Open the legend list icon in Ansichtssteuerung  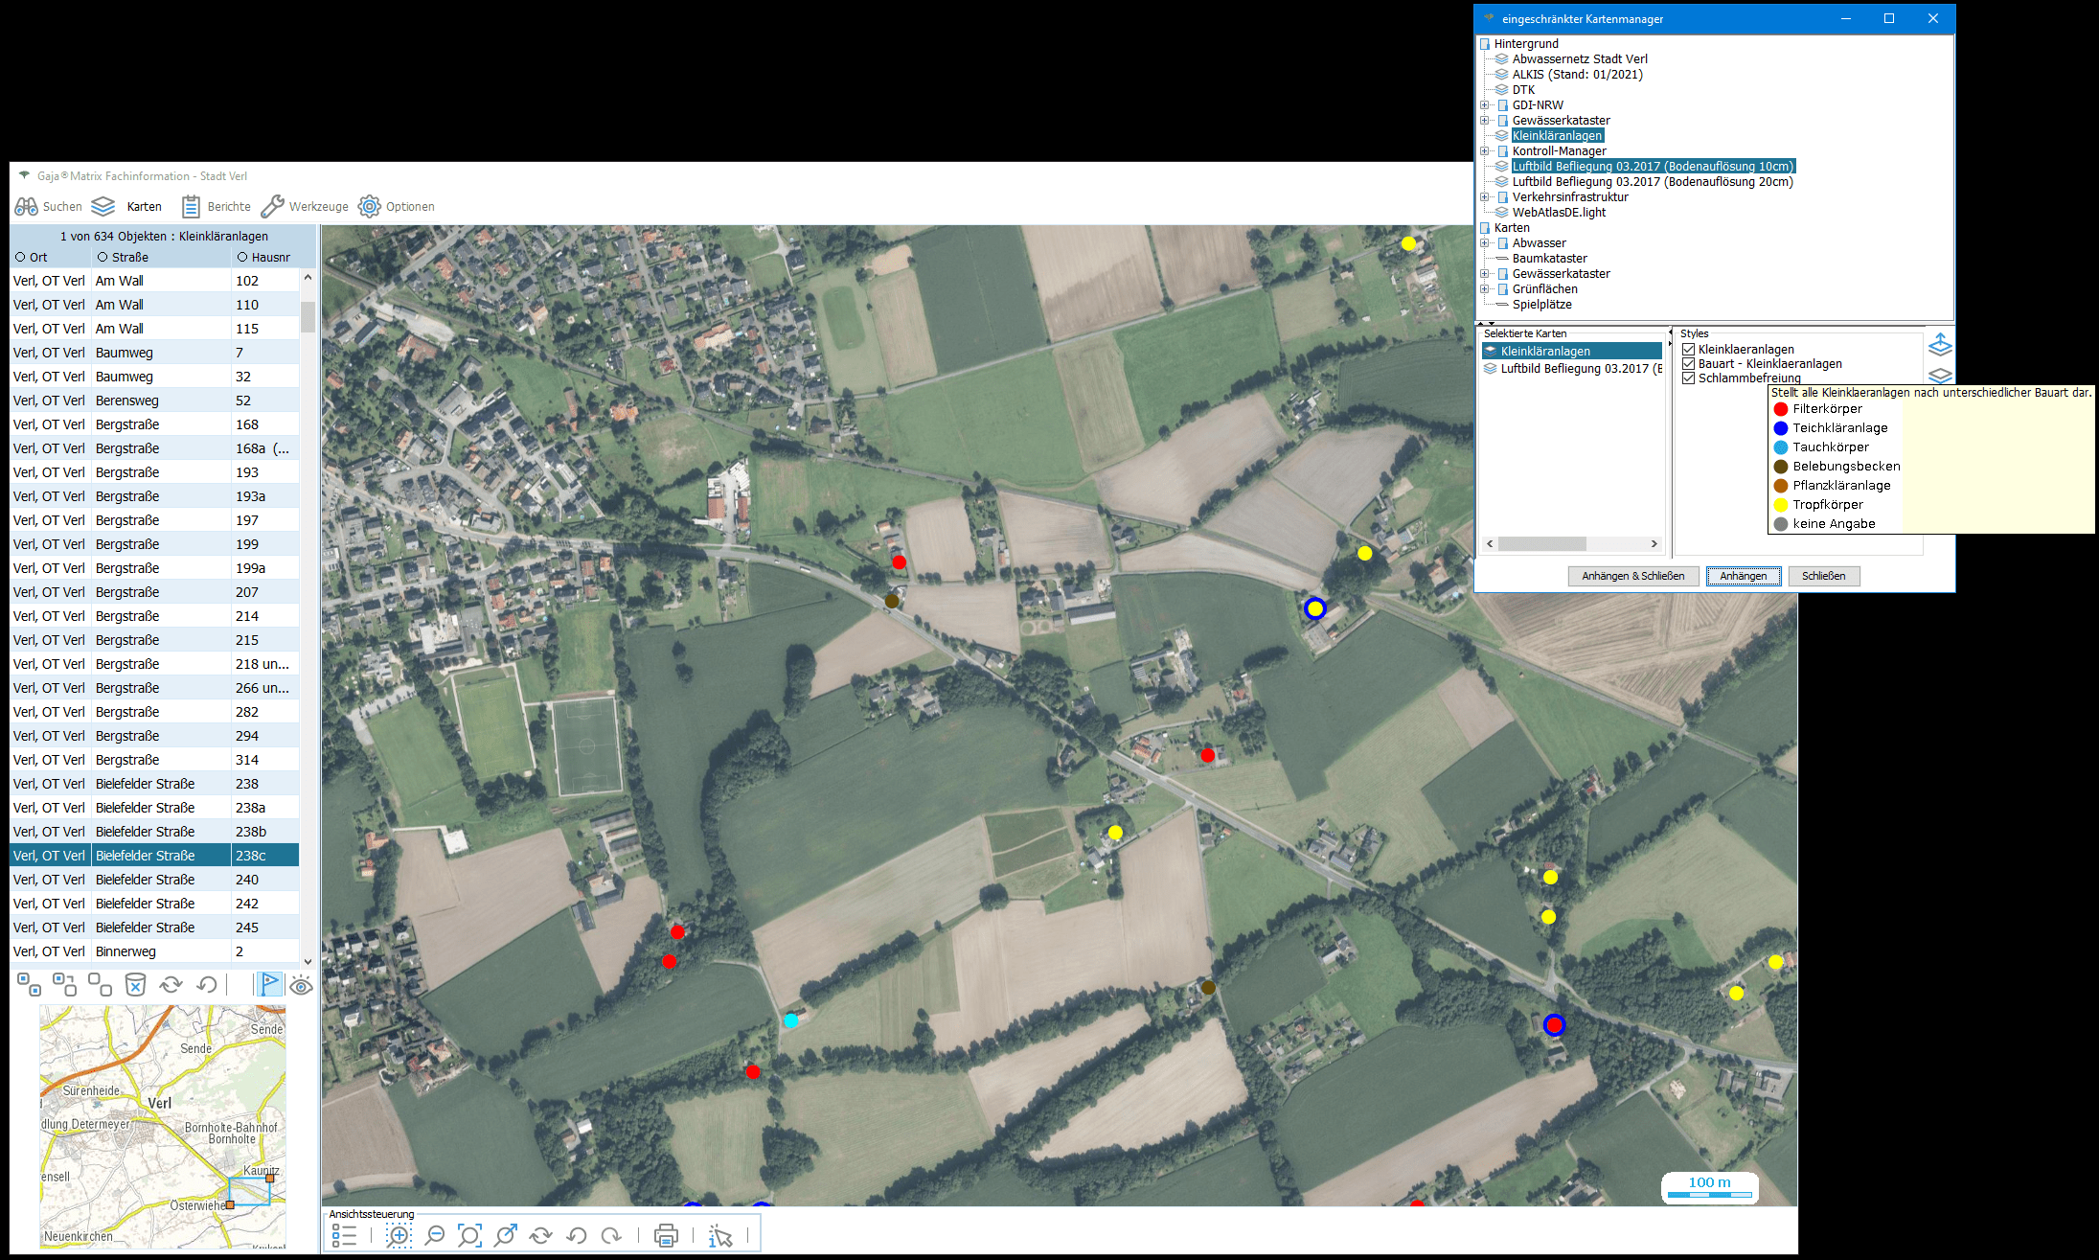coord(344,1236)
